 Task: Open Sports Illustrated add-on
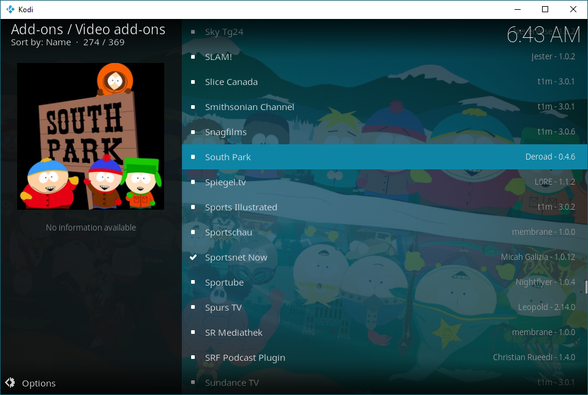[385, 207]
